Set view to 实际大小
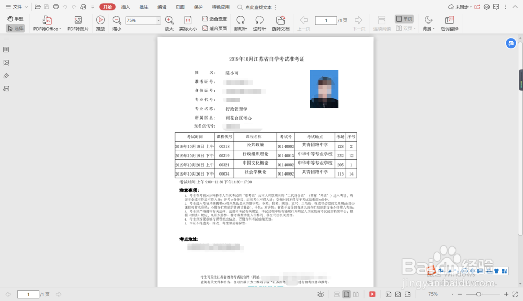Image resolution: width=523 pixels, height=301 pixels. coord(188,24)
